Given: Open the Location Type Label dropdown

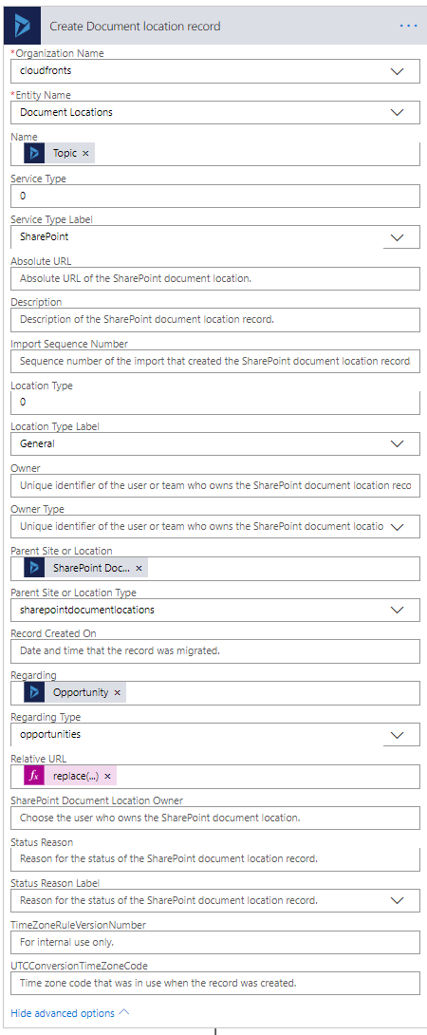Looking at the screenshot, I should (398, 444).
